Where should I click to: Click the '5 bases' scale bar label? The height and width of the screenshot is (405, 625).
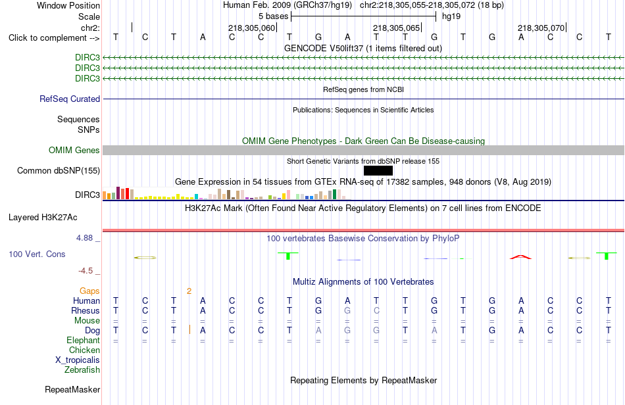coord(273,16)
